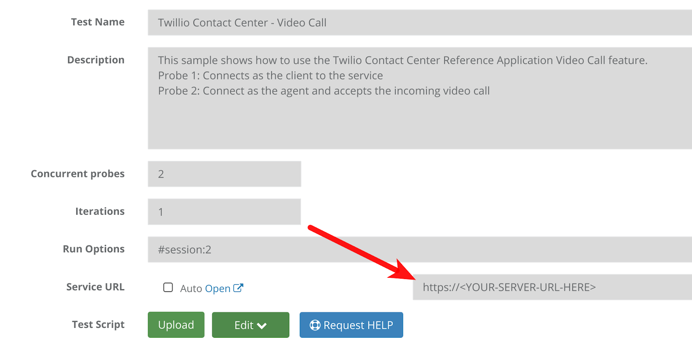
Task: Click the lifebuoy icon on Request HELP button
Action: pos(315,325)
